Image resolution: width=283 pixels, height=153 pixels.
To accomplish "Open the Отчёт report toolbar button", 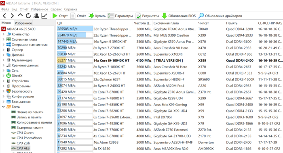I will point(78,16).
